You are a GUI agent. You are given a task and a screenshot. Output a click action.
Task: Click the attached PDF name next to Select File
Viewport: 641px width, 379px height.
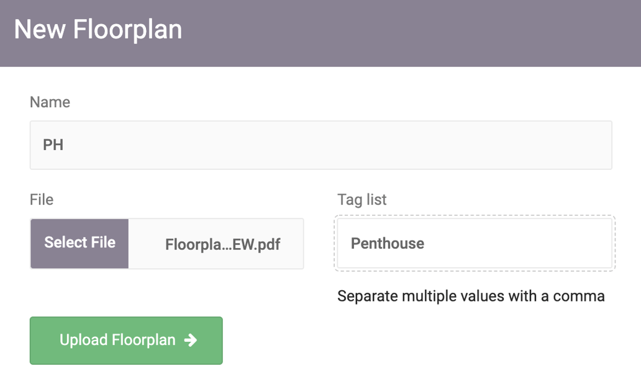click(222, 244)
